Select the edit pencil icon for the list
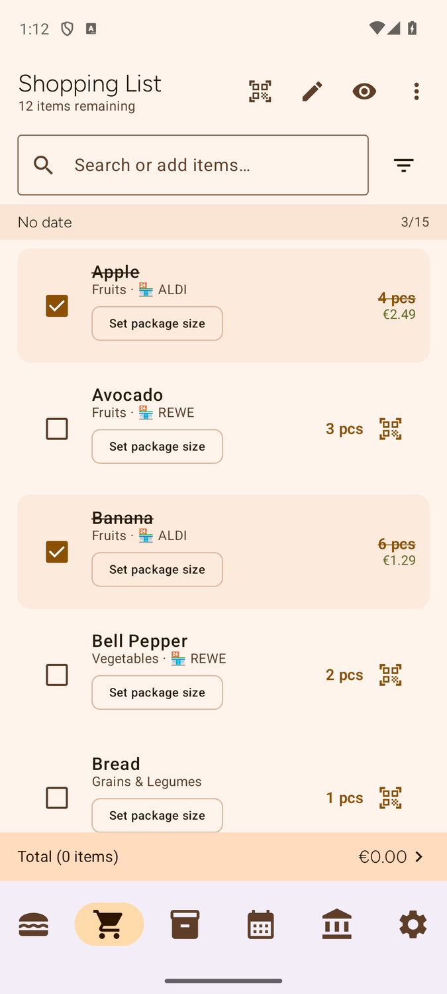This screenshot has width=447, height=994. 311,91
